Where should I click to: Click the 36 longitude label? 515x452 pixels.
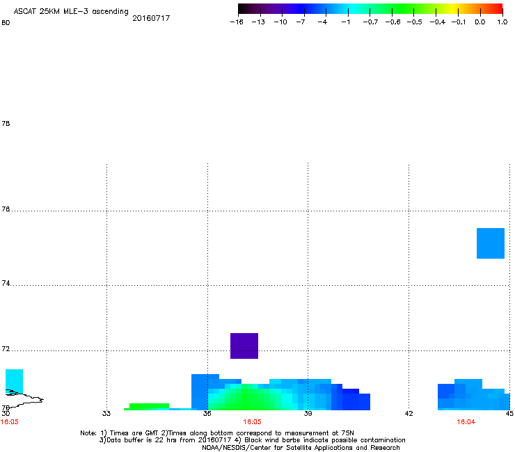pyautogui.click(x=207, y=414)
